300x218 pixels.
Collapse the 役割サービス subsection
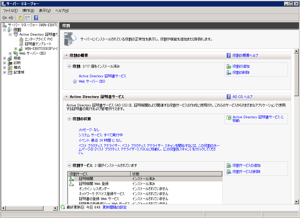[69, 165]
